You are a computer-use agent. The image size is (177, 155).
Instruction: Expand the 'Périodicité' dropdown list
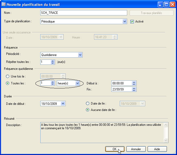80,55
